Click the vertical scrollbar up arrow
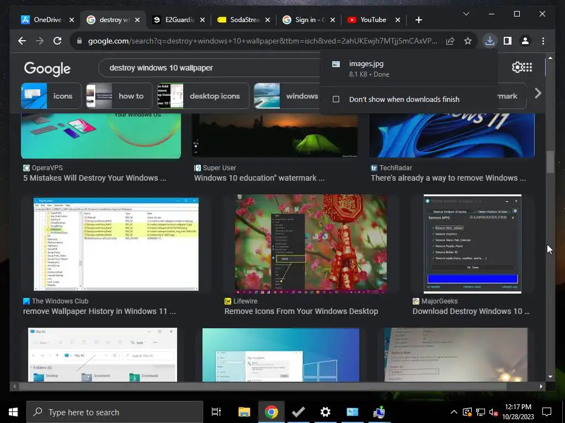The image size is (565, 423). pyautogui.click(x=550, y=57)
